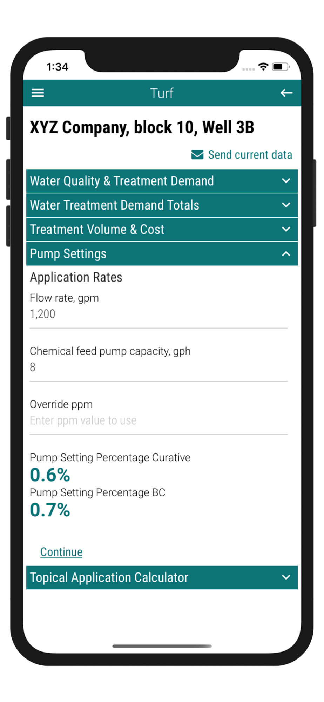Expand Topical Application Calculator chevron
324x702 pixels.
[x=286, y=577]
